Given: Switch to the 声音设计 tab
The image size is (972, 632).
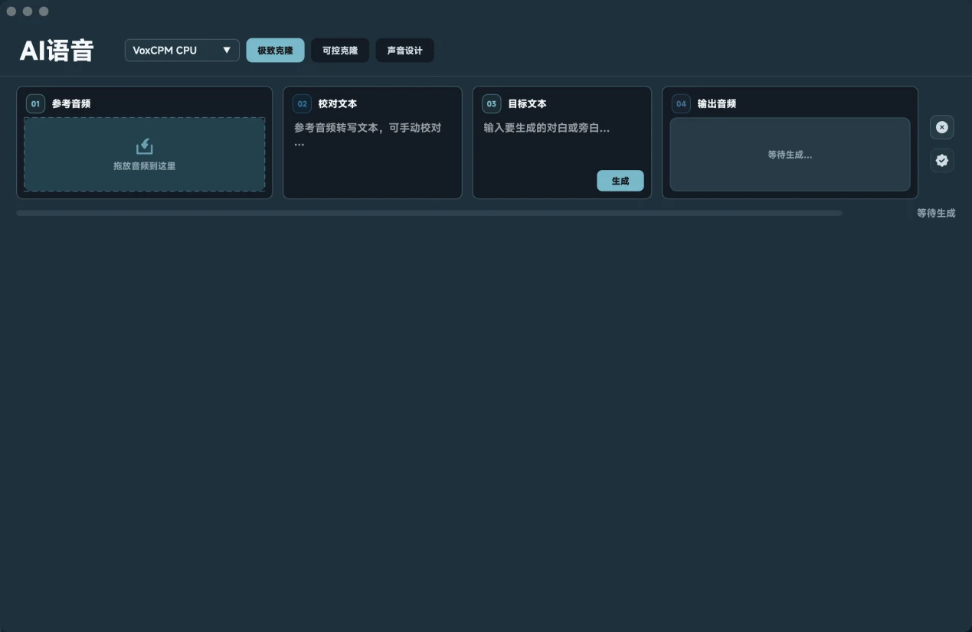Looking at the screenshot, I should 404,51.
